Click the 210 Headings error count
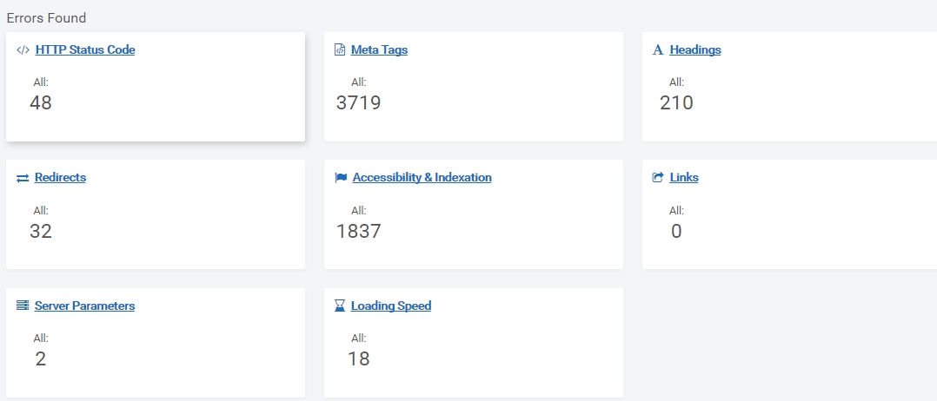The height and width of the screenshot is (401, 937). click(676, 102)
